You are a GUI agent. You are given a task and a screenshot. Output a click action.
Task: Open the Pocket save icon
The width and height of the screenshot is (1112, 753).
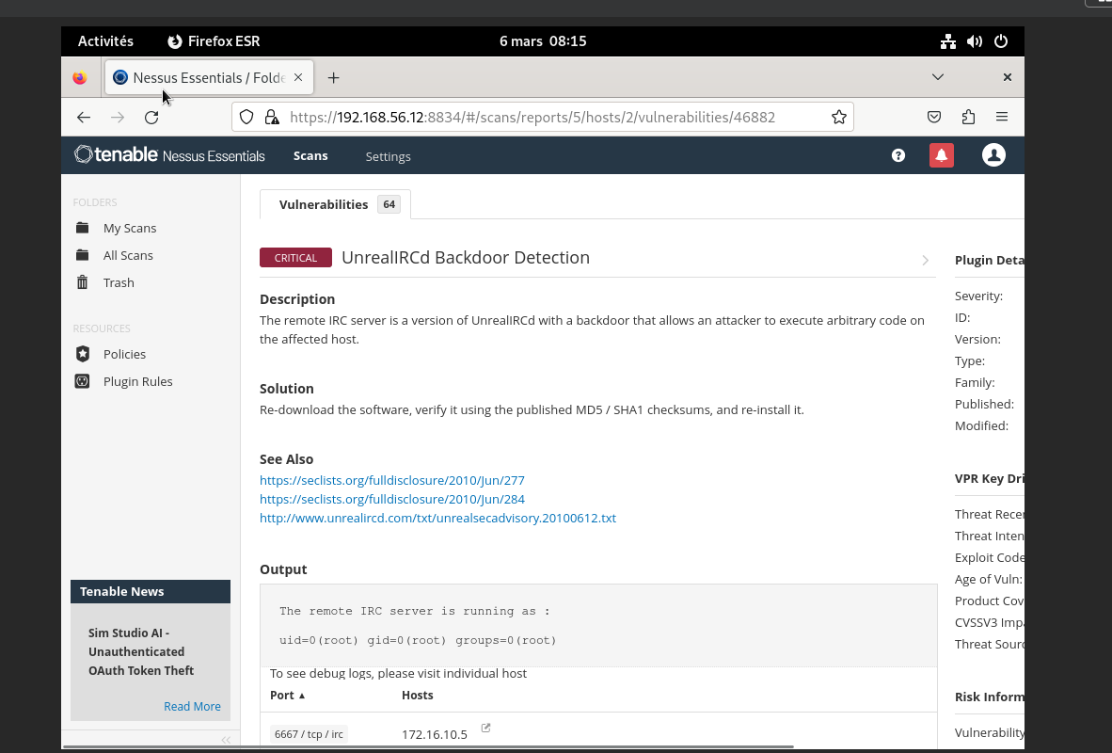tap(934, 117)
